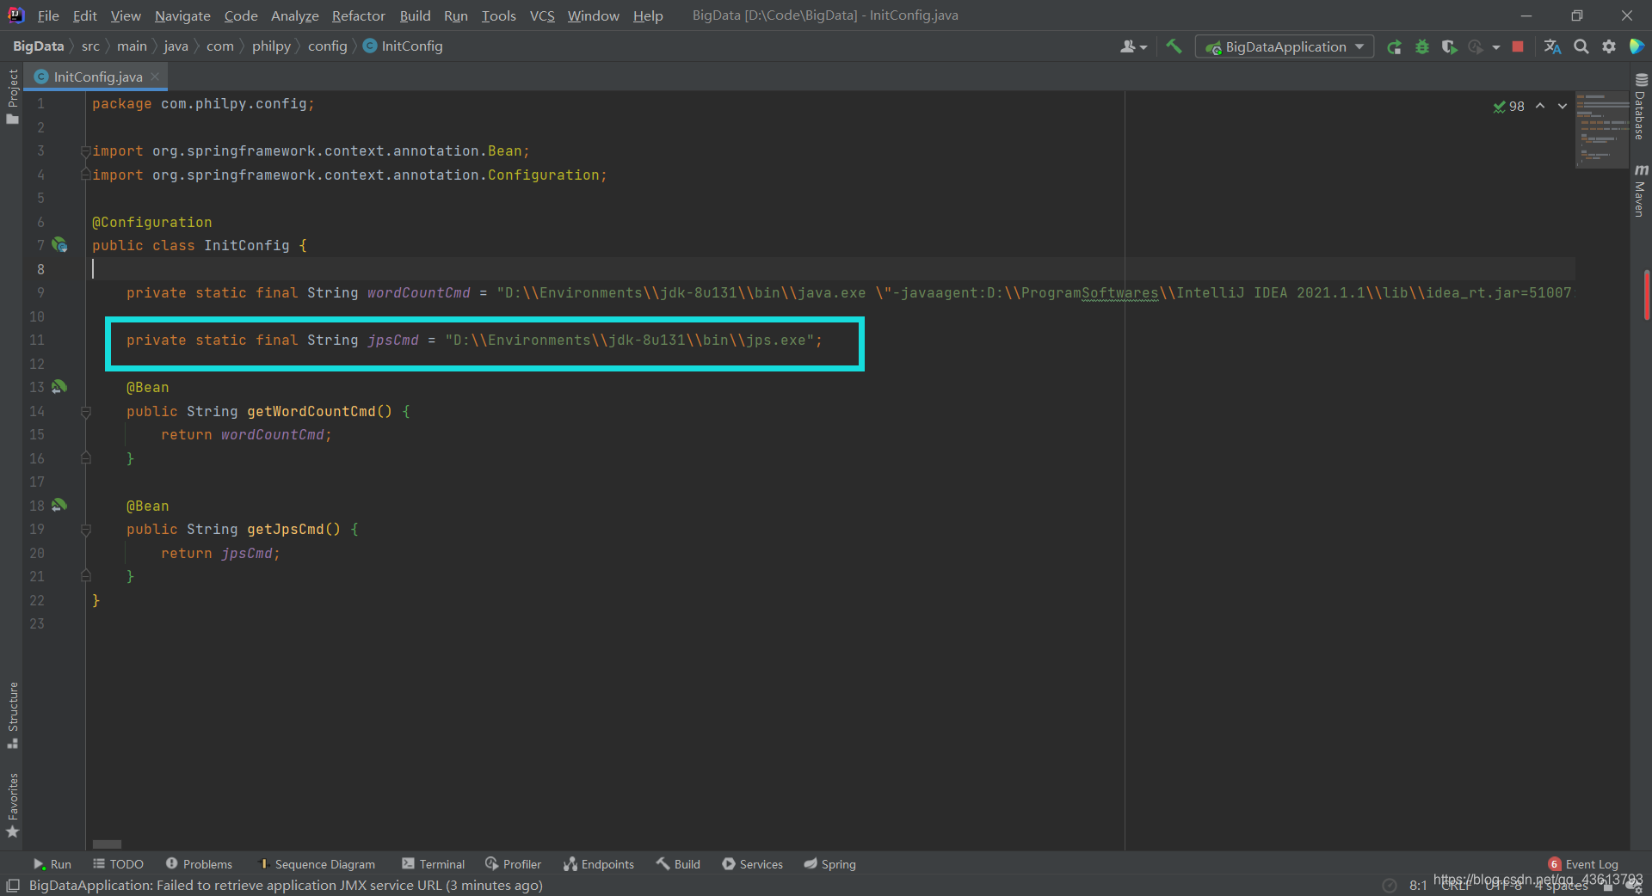Viewport: 1652px width, 896px height.
Task: Open the Run tool window
Action: pyautogui.click(x=52, y=864)
